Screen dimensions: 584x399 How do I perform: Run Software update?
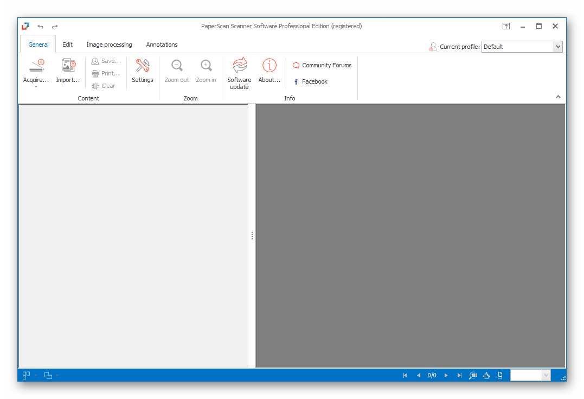point(240,73)
